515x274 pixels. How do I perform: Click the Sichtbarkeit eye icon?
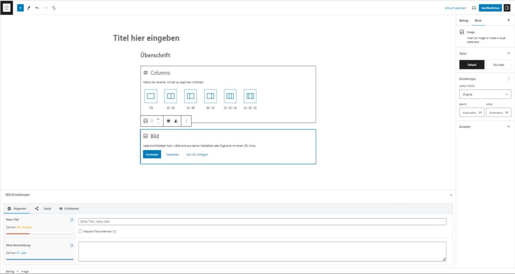tap(61, 209)
